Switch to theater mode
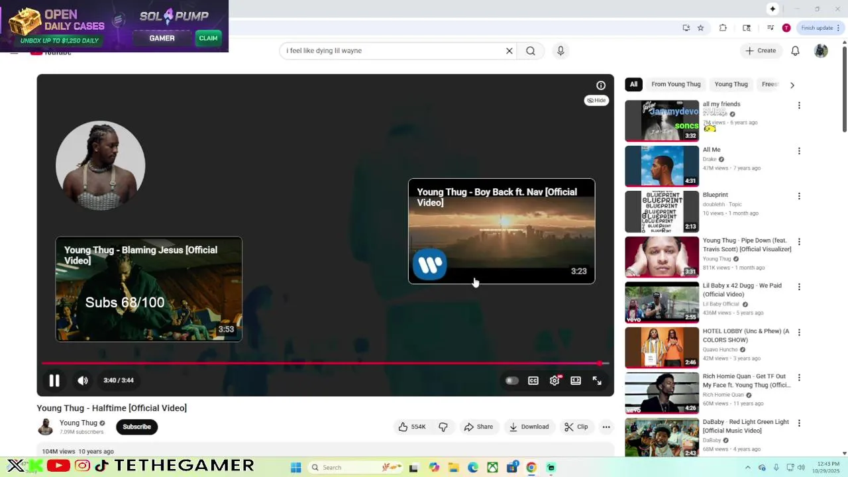Image resolution: width=848 pixels, height=477 pixels. (576, 380)
